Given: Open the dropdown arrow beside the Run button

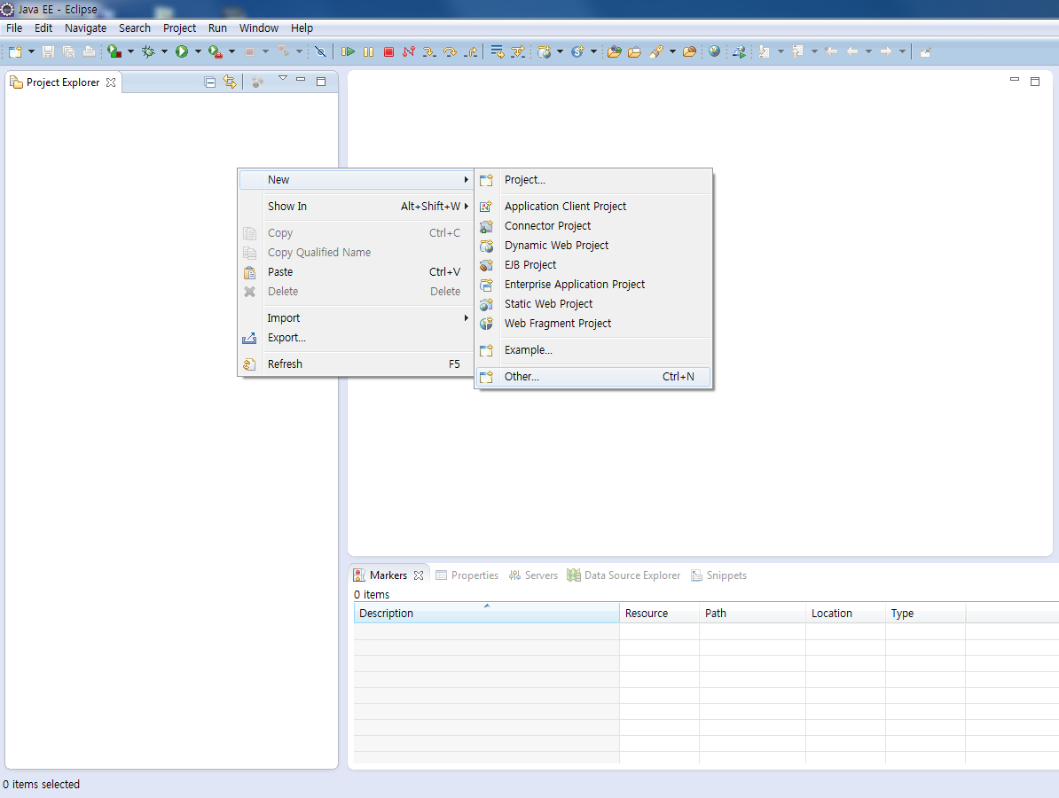Looking at the screenshot, I should [198, 52].
